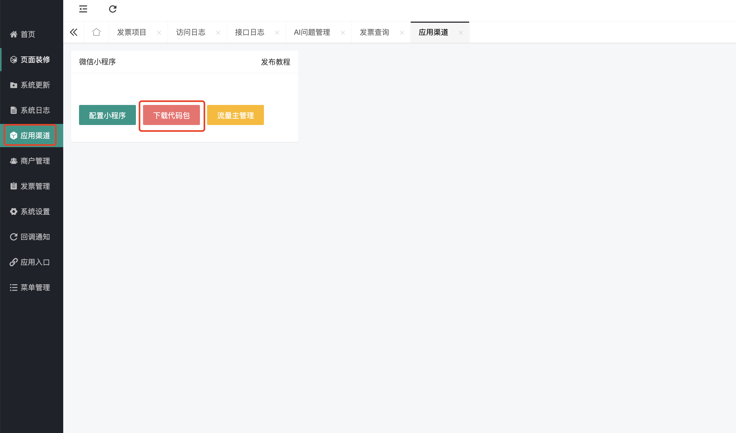Collapse the sidebar menu icon
This screenshot has height=433, width=736.
click(83, 9)
